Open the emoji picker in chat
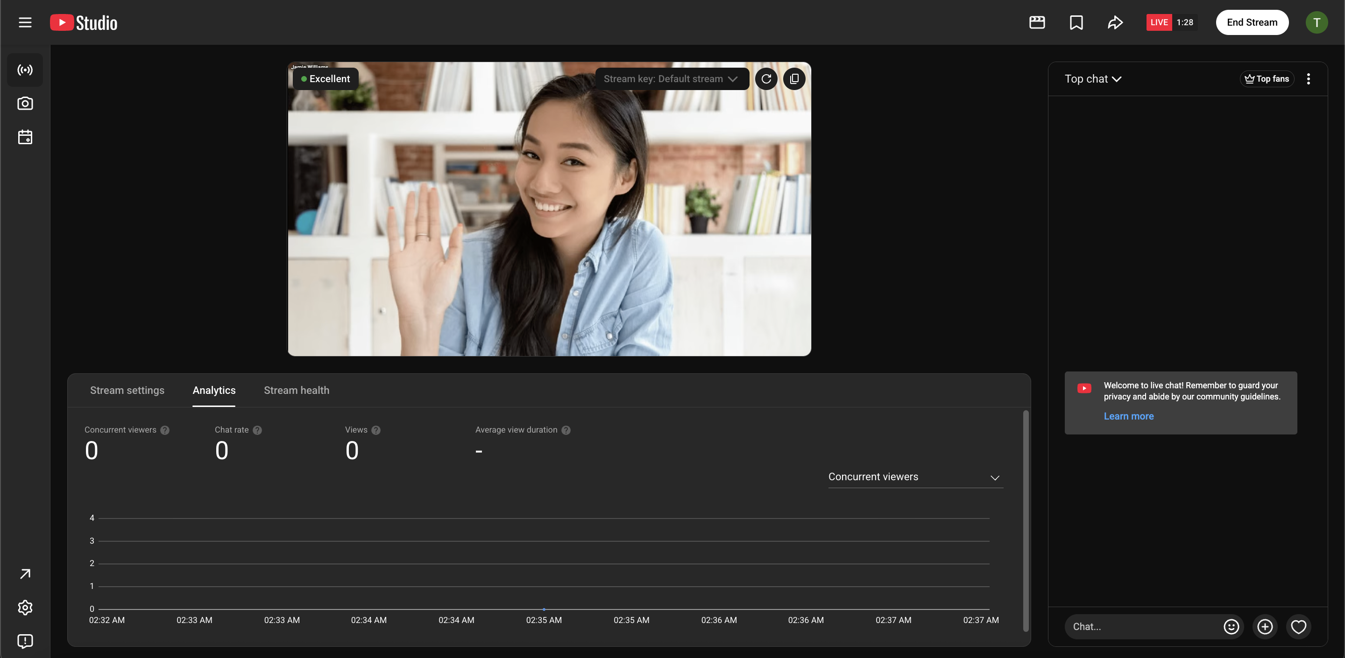The width and height of the screenshot is (1345, 658). coord(1231,626)
